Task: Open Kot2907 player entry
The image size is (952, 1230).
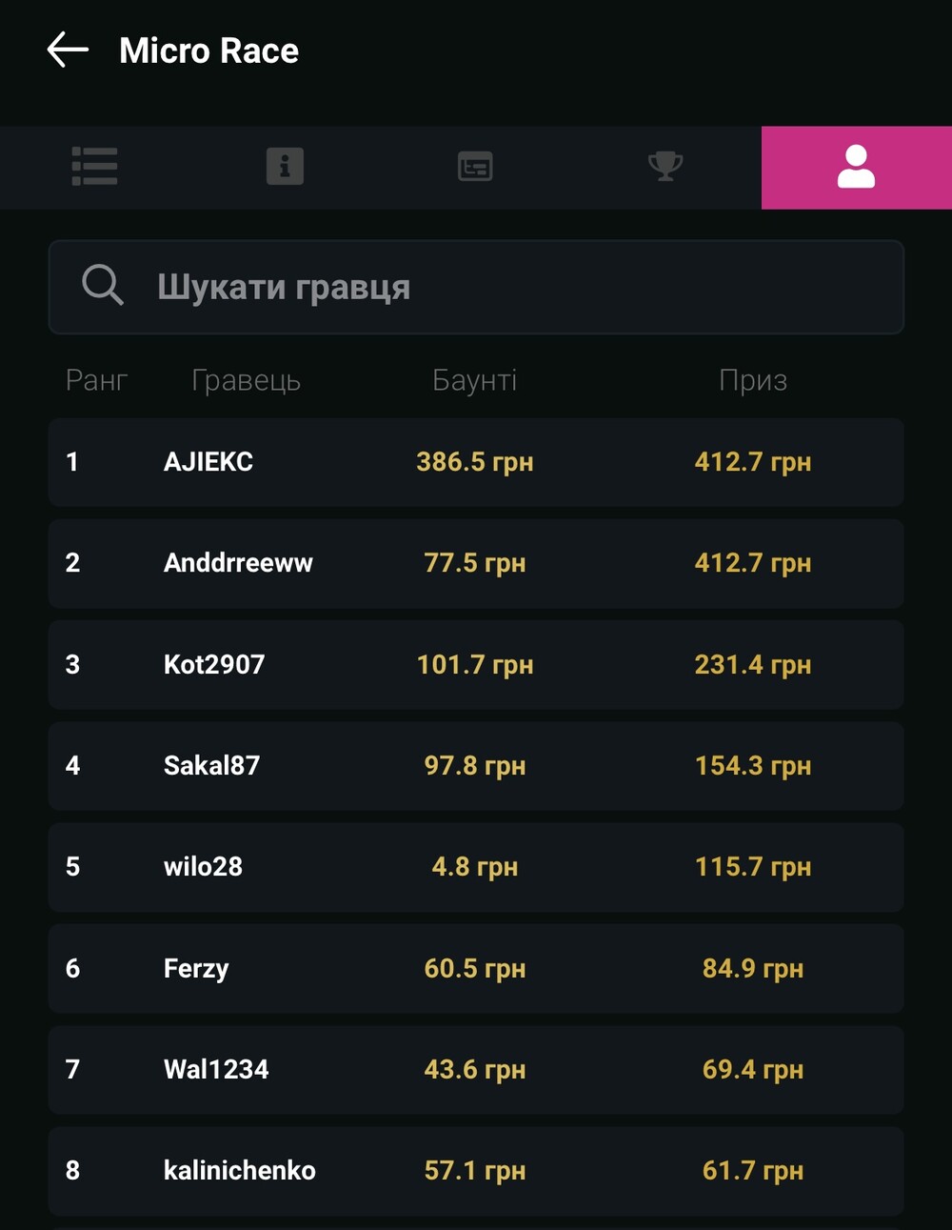Action: 476,664
